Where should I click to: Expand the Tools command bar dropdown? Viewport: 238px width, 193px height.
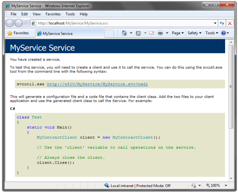point(212,33)
